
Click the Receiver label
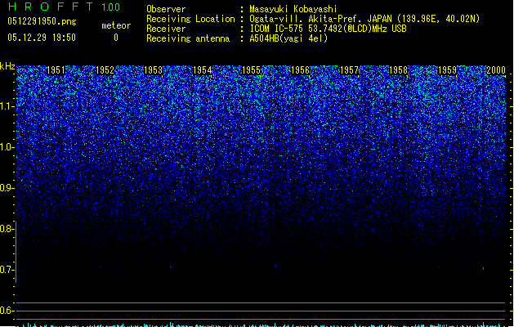click(166, 29)
